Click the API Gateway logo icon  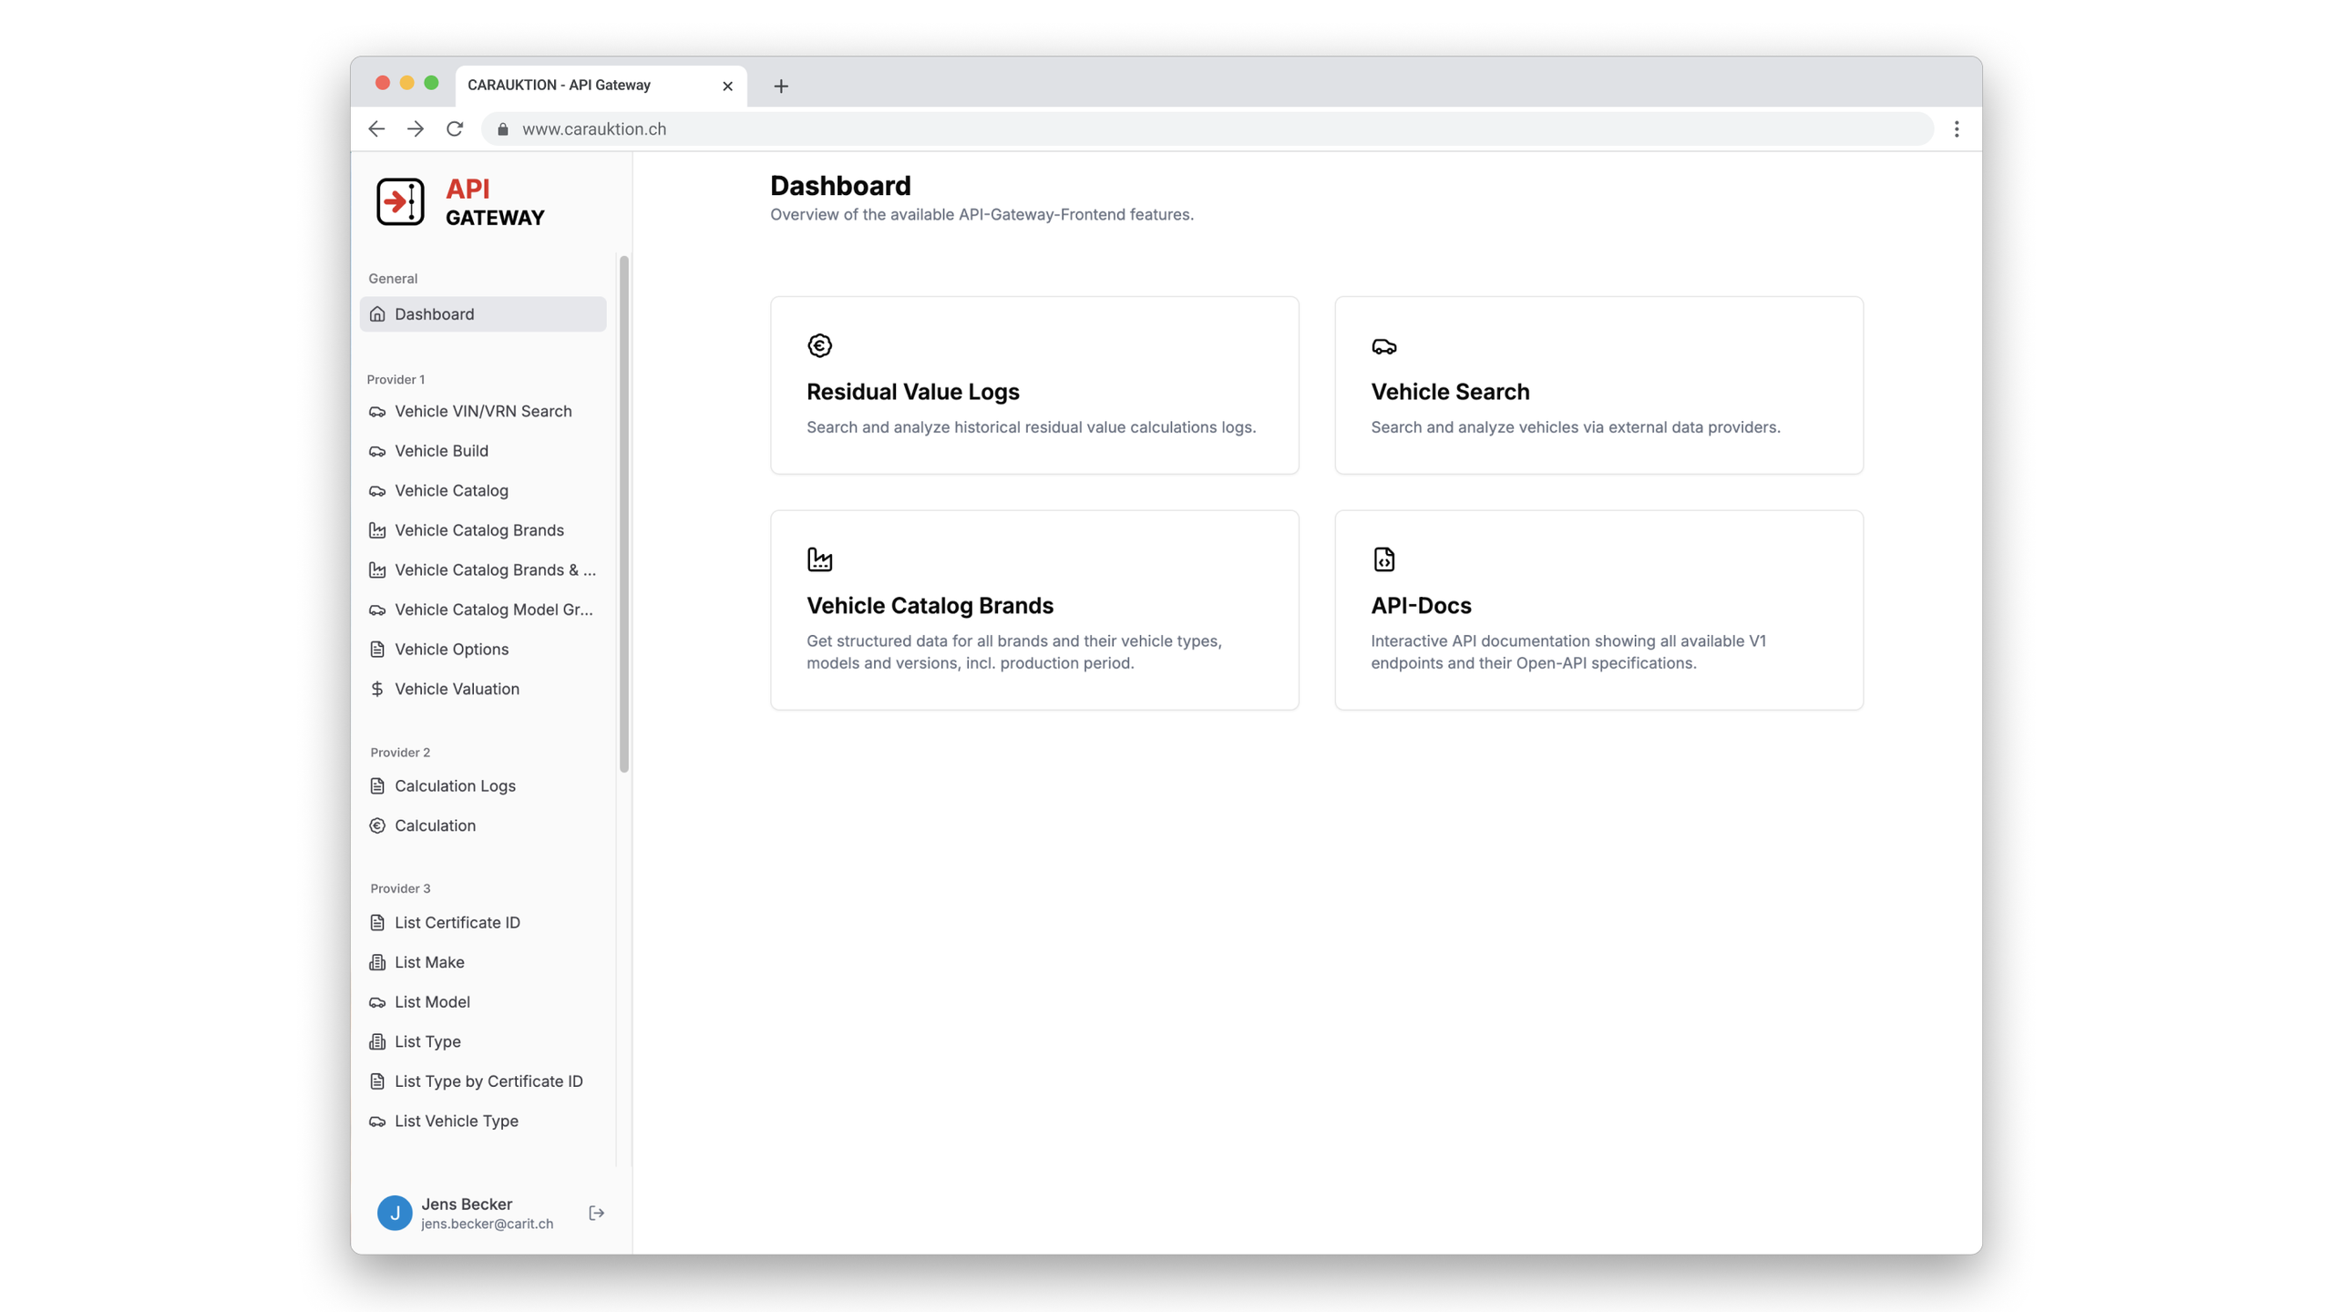[400, 201]
